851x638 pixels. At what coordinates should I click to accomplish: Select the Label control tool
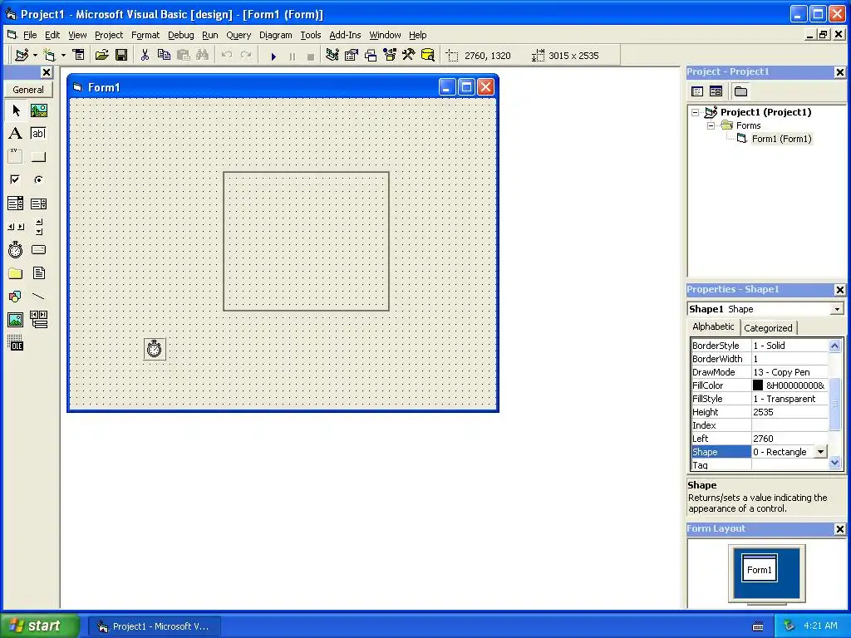[16, 134]
